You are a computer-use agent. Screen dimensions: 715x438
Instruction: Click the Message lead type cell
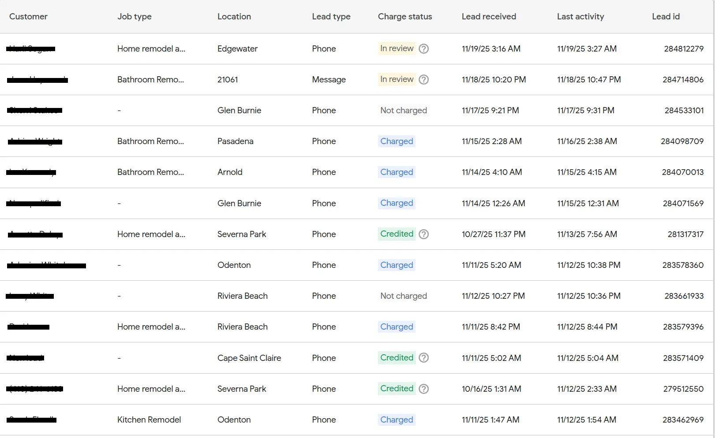click(329, 79)
